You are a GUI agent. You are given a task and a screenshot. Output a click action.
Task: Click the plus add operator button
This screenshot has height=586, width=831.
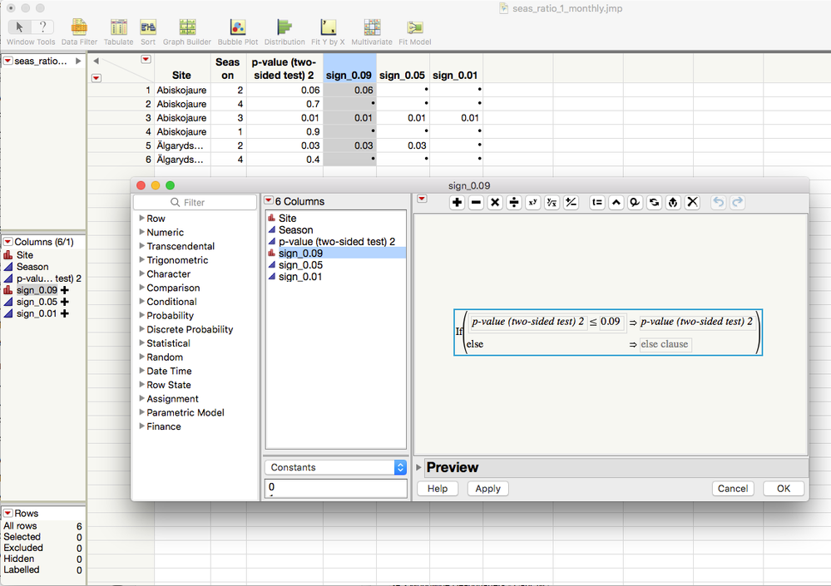pos(457,202)
